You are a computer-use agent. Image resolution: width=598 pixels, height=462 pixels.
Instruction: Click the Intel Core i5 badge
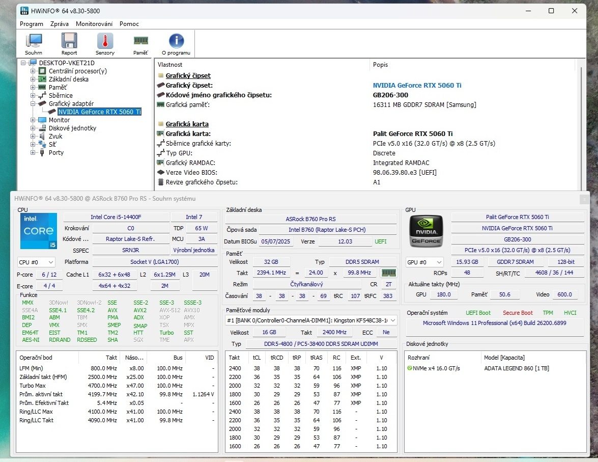pos(38,231)
